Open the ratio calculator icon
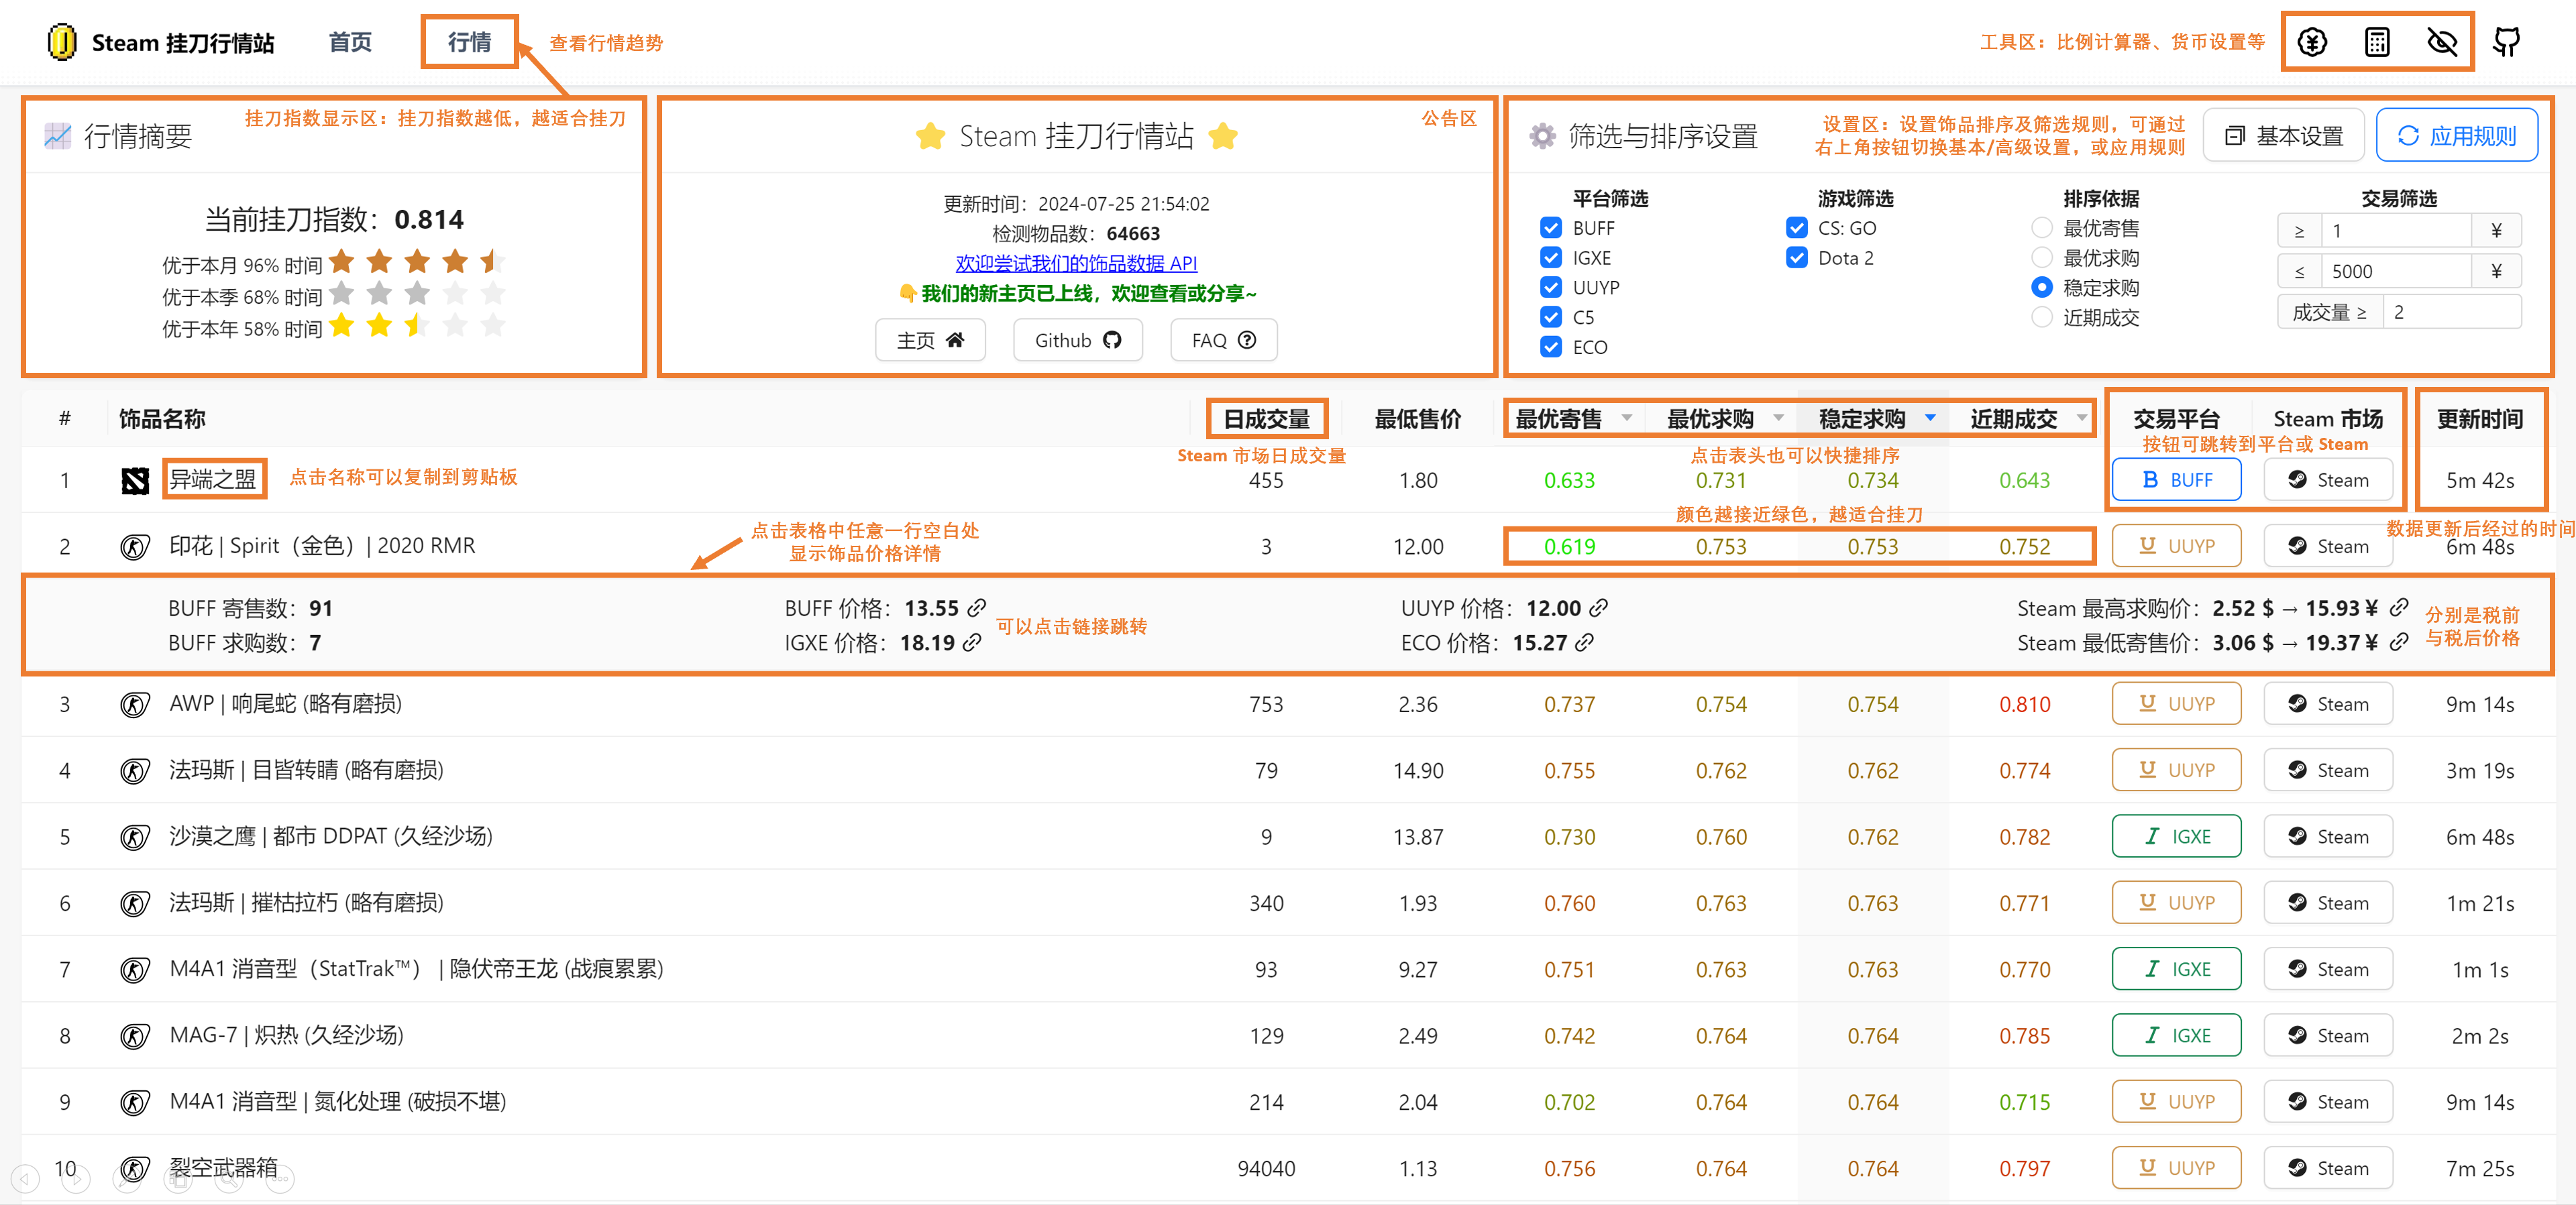 (2377, 42)
